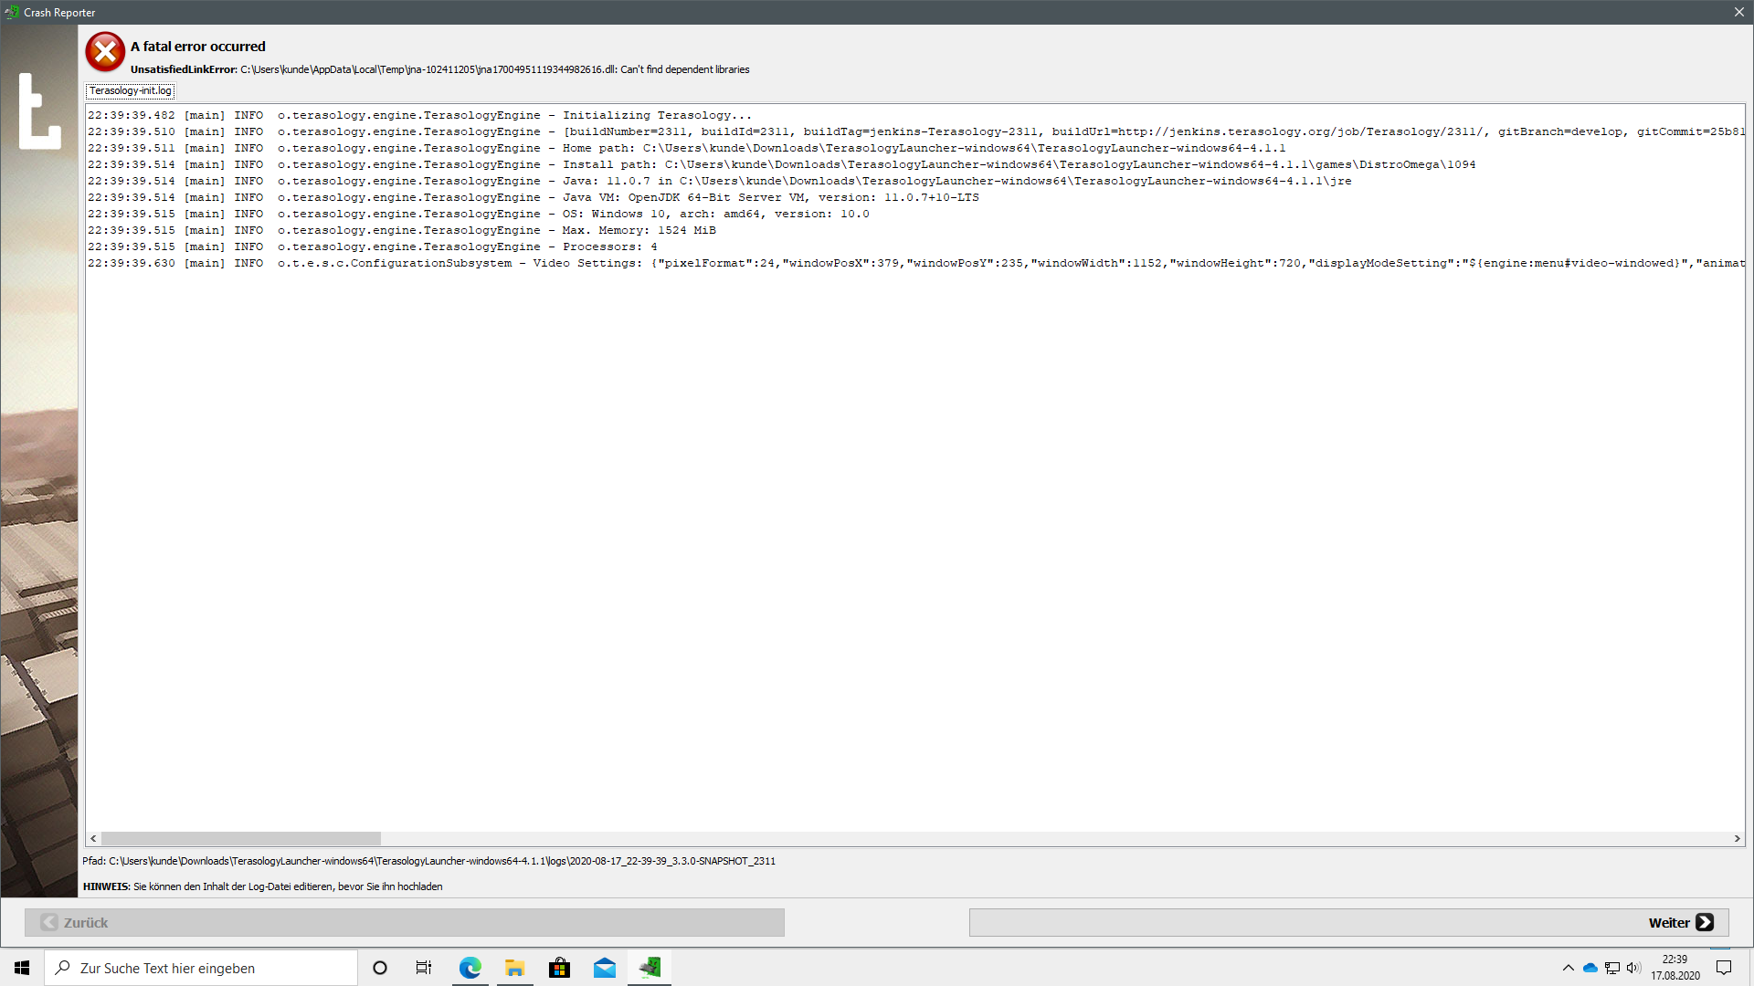This screenshot has width=1754, height=986.
Task: Click the Crash Reporter title bar icon
Action: [12, 12]
